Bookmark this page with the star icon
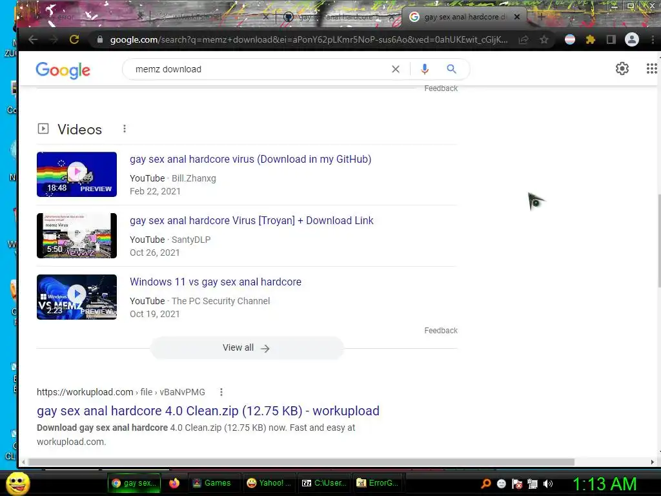 coord(544,39)
